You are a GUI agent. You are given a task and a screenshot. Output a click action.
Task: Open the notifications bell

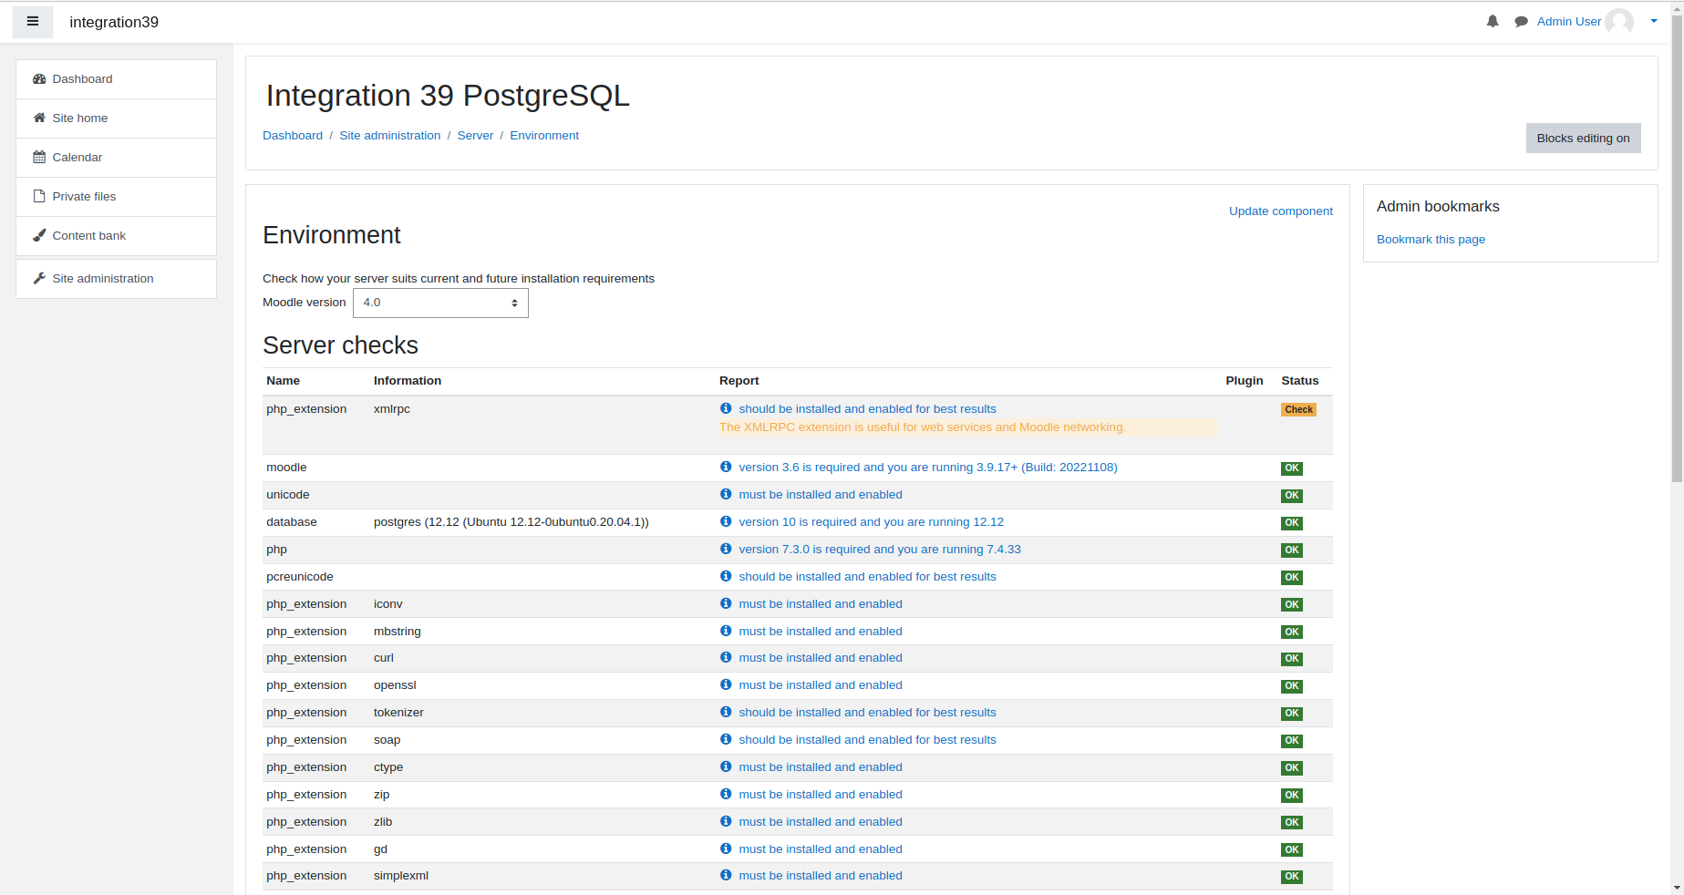(1493, 21)
